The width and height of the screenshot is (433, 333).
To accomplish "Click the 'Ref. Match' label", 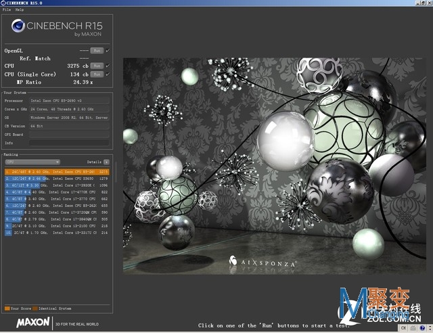I will coord(35,59).
